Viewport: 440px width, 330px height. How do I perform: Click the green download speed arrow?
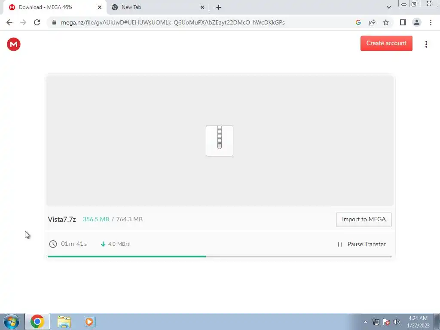pyautogui.click(x=103, y=244)
